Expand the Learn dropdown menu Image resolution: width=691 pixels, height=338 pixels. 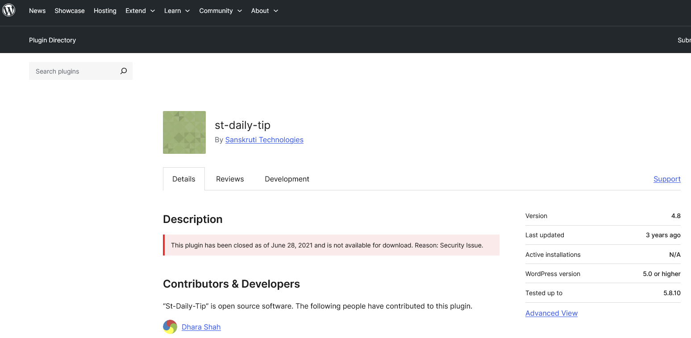[177, 11]
